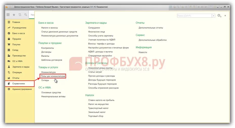Open the Операции section
The image size is (235, 128).
click(x=20, y=72)
